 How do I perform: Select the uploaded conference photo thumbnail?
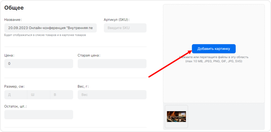click(x=176, y=117)
